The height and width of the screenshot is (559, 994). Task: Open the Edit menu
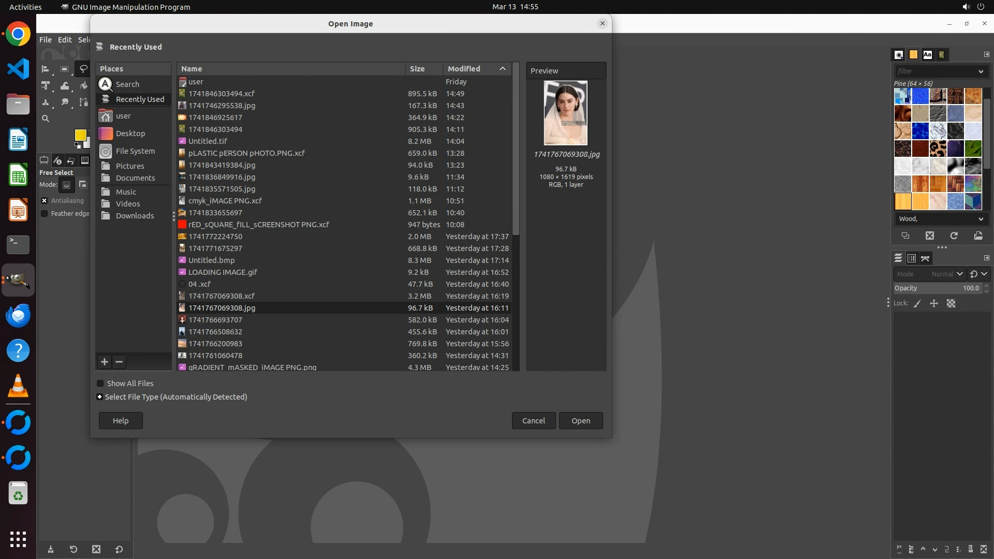pyautogui.click(x=65, y=40)
